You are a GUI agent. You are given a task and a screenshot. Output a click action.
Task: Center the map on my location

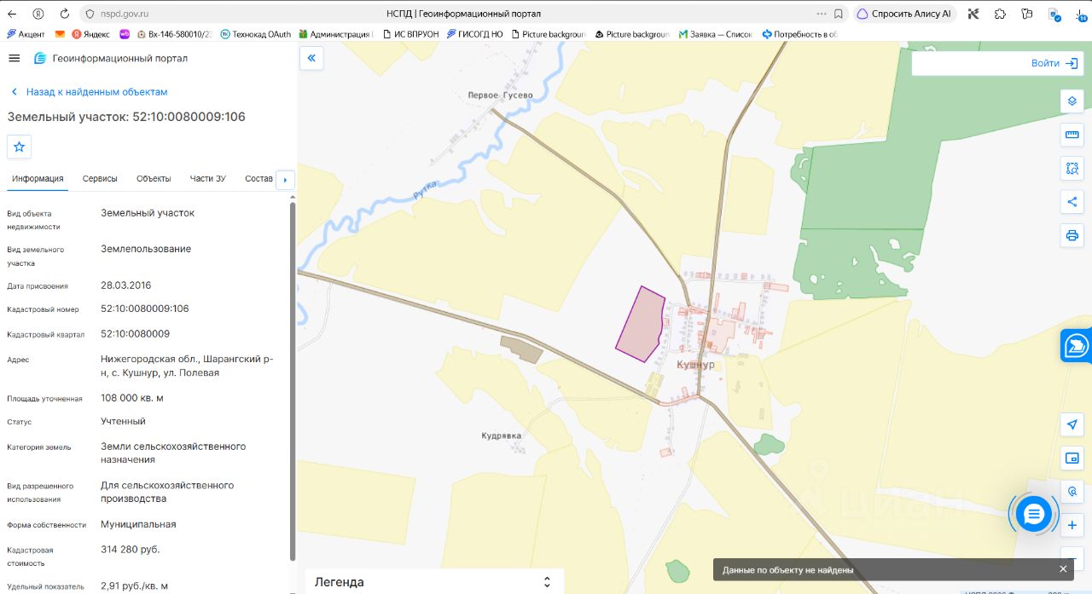tap(1072, 424)
